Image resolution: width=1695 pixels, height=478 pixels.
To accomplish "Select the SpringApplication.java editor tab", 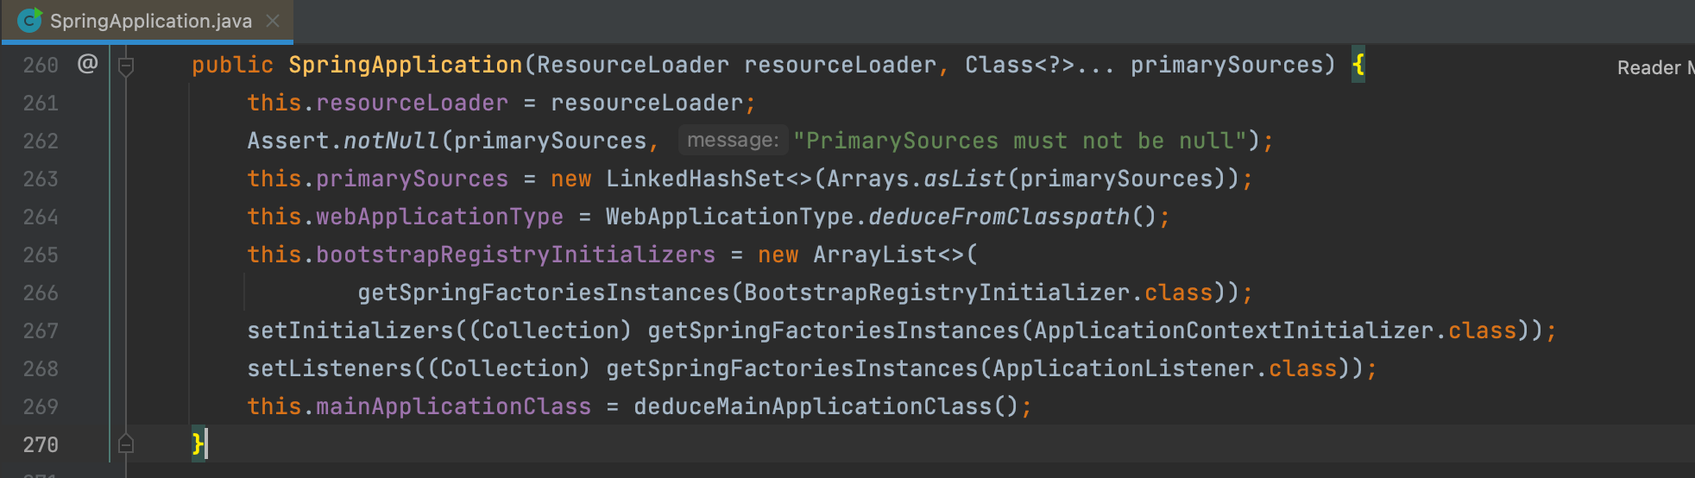I will click(x=148, y=21).
